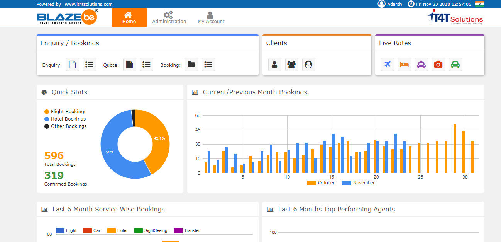Viewport: 501px width, 242px height.
Task: Click the purple taxi transfer icon
Action: point(421,65)
